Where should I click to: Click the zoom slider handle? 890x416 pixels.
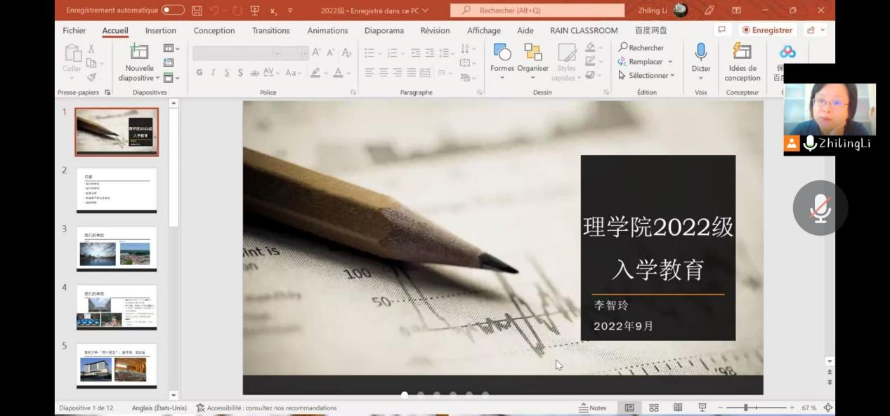[745, 408]
